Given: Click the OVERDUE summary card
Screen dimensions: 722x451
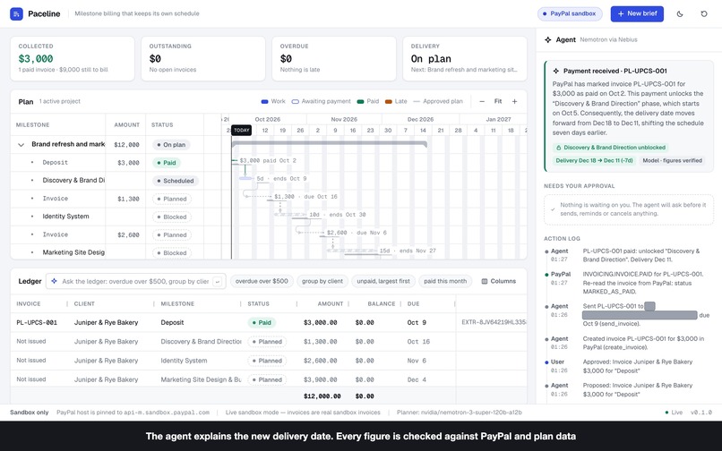Looking at the screenshot, I should click(x=334, y=58).
